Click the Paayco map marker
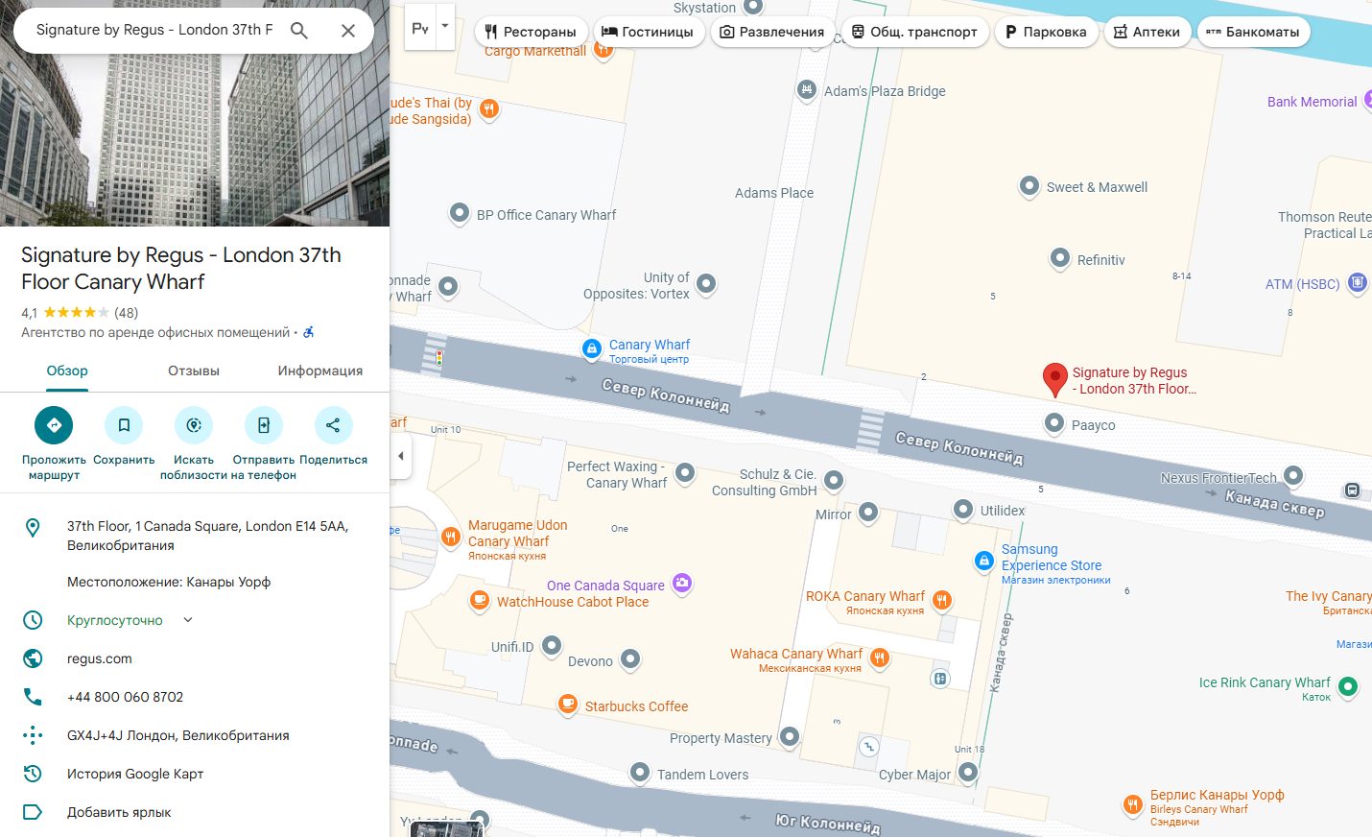 (x=1054, y=423)
